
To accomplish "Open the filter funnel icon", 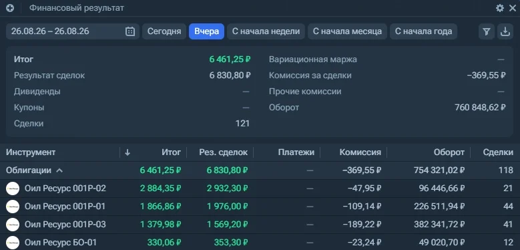I will tap(487, 31).
